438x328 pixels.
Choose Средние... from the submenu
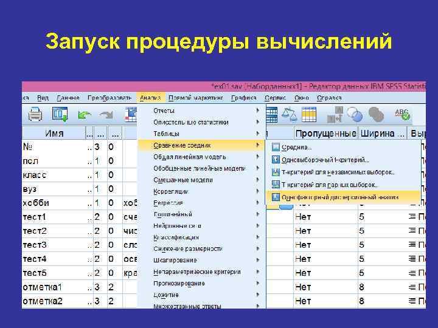coord(343,147)
